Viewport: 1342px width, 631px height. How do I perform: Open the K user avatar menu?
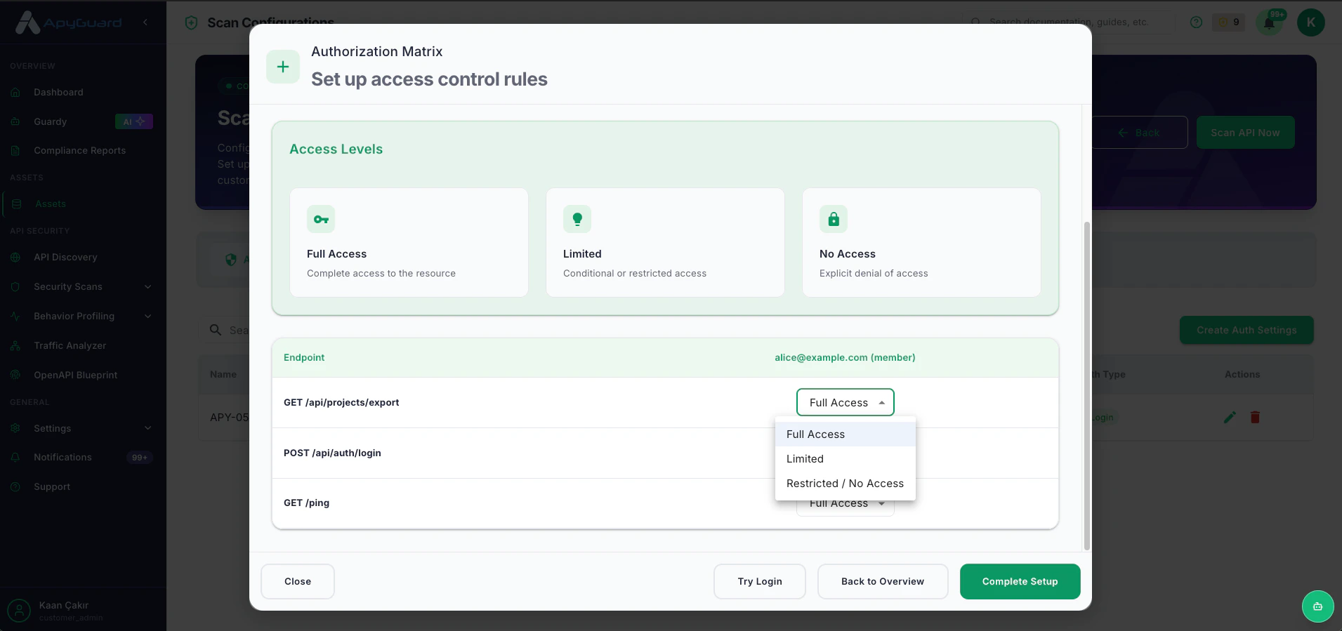pos(1311,22)
